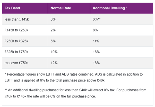Viewport: 155px width, 107px height.
Task: Click the Additional Dwelling column header
Action: pyautogui.click(x=110, y=8)
